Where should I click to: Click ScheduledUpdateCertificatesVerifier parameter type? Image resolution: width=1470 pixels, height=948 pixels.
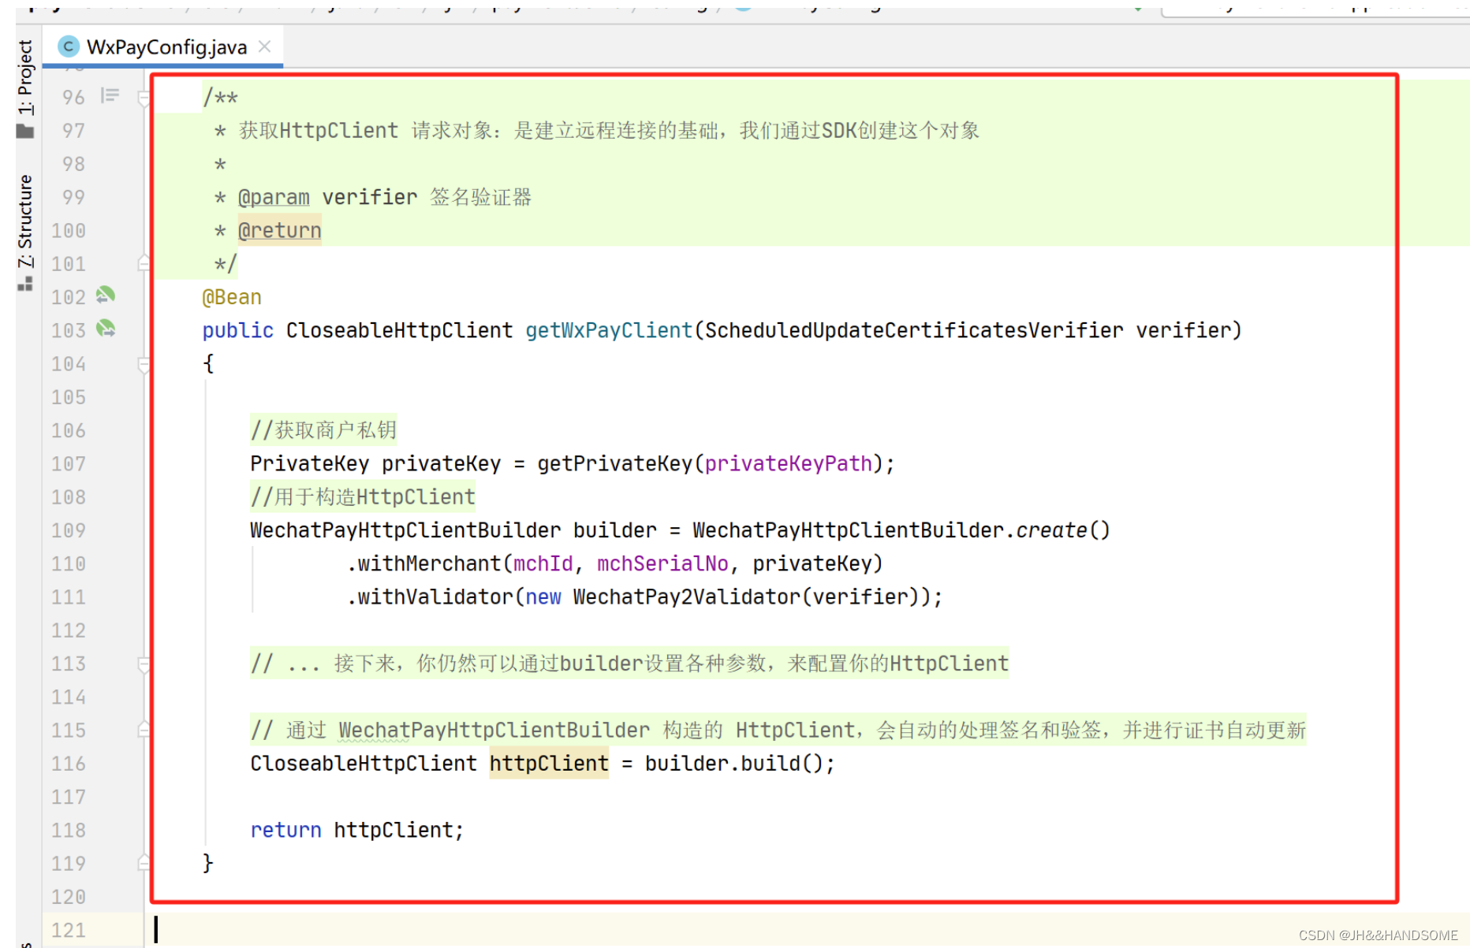pos(914,330)
